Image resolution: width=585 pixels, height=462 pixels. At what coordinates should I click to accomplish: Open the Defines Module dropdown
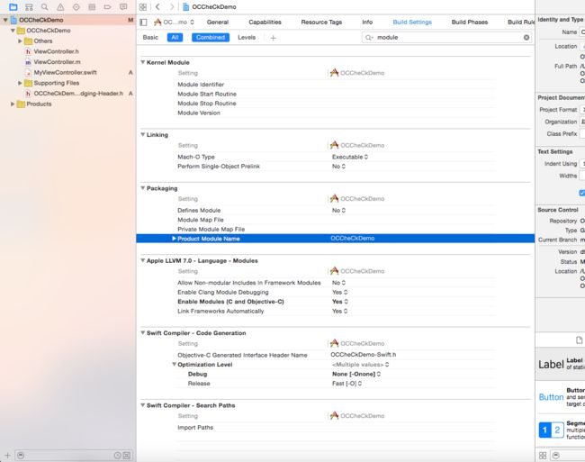pos(338,211)
